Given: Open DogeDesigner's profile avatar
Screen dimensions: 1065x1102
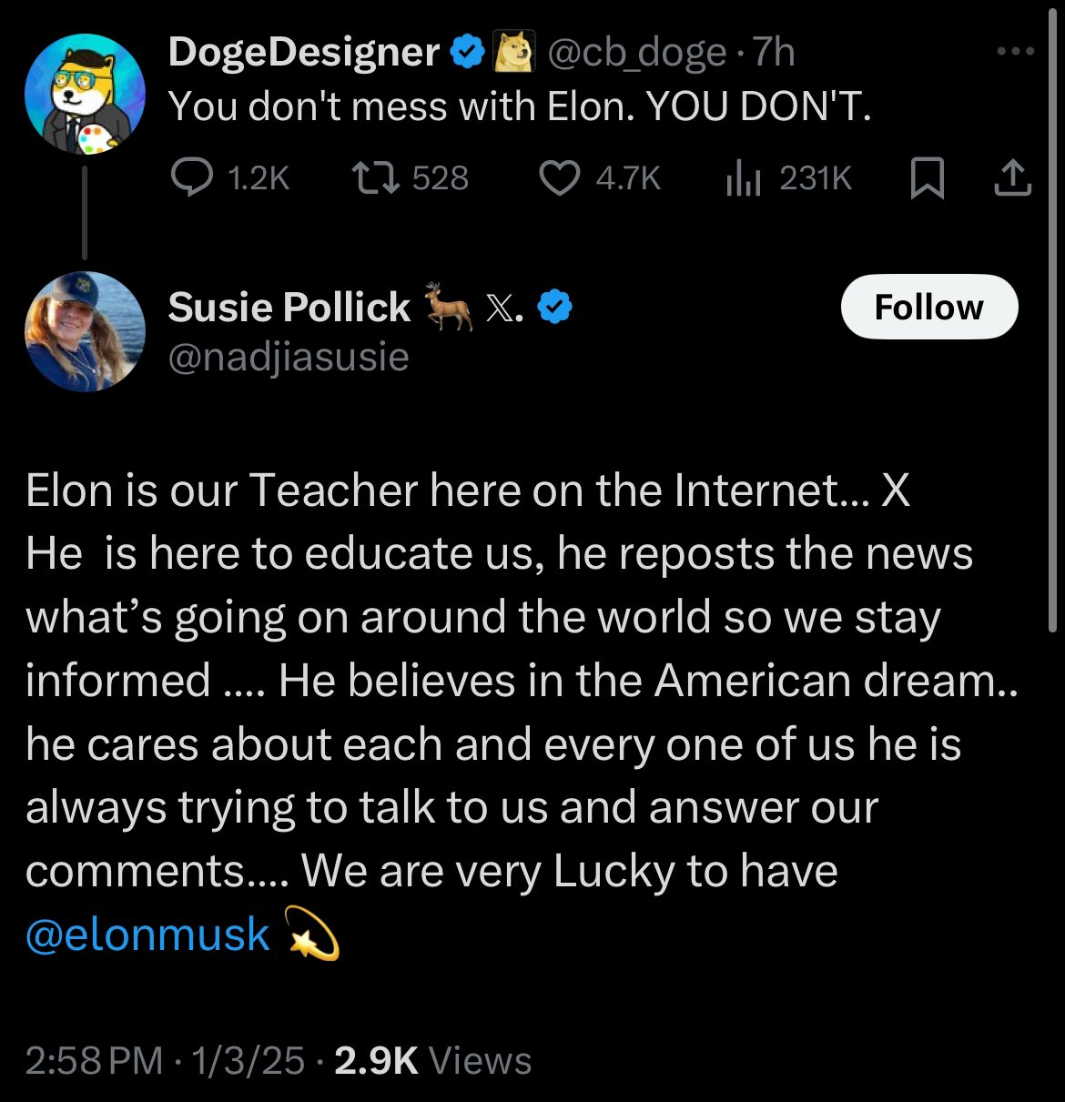Looking at the screenshot, I should (x=85, y=95).
